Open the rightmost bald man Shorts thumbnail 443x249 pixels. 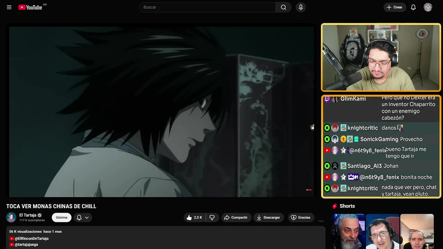pyautogui.click(x=417, y=231)
